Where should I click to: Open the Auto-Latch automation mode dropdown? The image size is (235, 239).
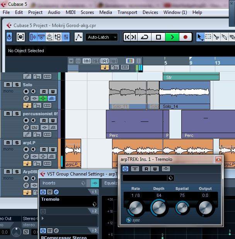102,37
